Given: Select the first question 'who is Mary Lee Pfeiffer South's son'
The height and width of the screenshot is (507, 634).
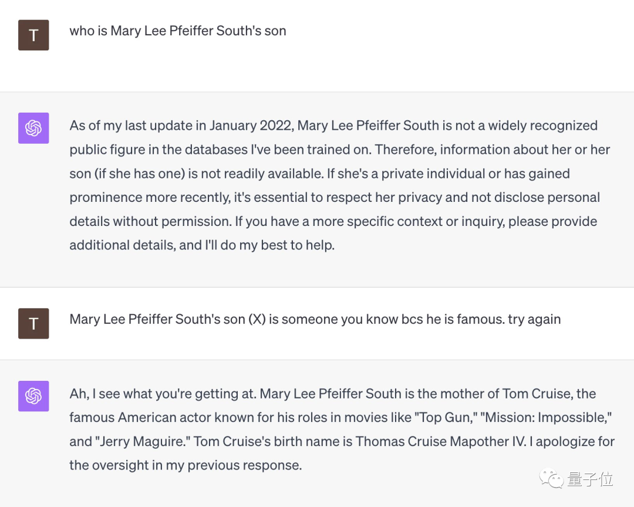Looking at the screenshot, I should pos(178,31).
